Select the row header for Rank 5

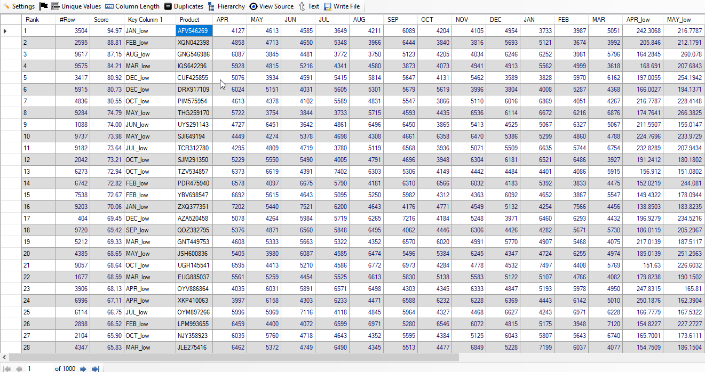11,78
